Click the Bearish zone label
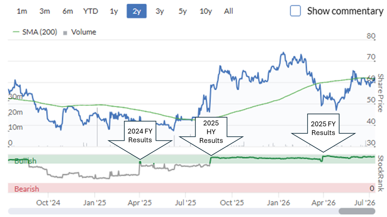Image resolution: width=387 pixels, height=217 pixels. pos(27,189)
